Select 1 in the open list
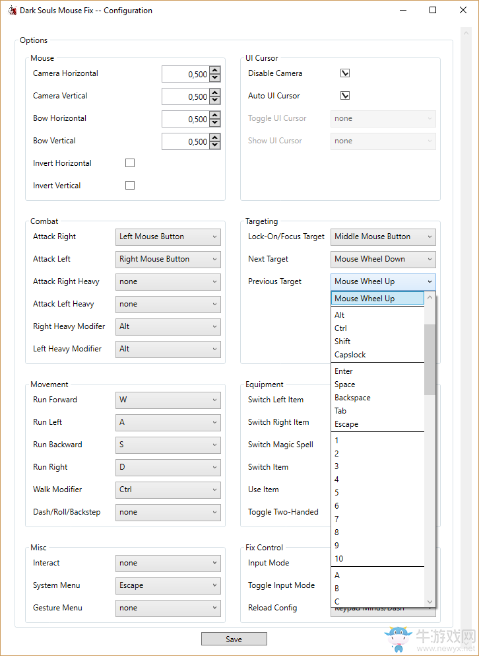The image size is (479, 656). [x=378, y=441]
